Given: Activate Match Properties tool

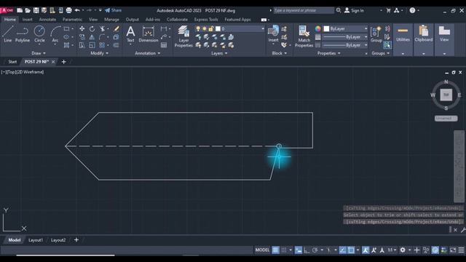Looking at the screenshot, I should click(x=304, y=36).
